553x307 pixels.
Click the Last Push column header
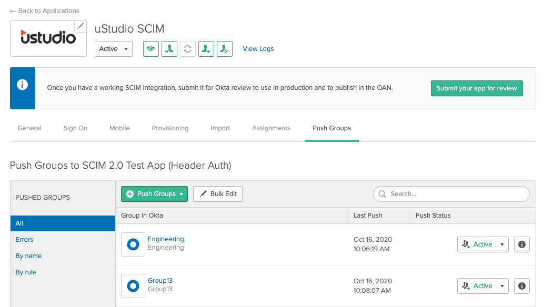tap(368, 216)
